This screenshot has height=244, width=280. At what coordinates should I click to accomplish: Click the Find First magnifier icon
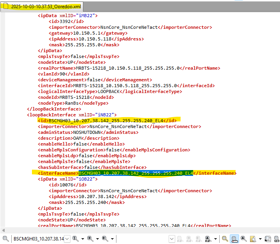75,239
